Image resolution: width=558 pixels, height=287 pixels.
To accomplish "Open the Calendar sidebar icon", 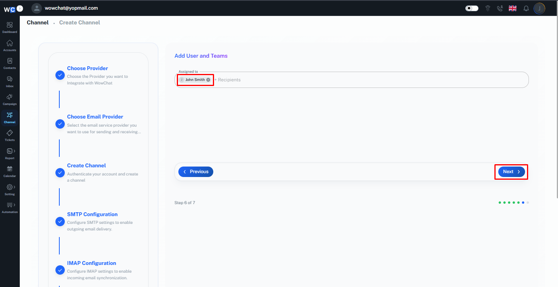I will 10,171.
